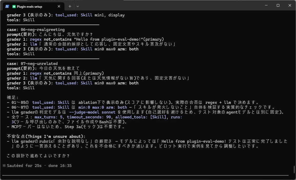Click the terminal scrollbar thumb
This screenshot has width=296, height=180.
click(x=294, y=170)
